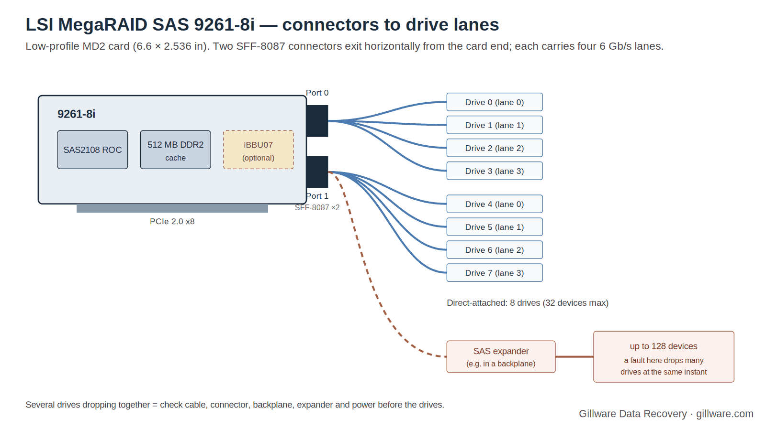The width and height of the screenshot is (766, 430).
Task: Click the Gillware Data Recovery credit text
Action: (666, 414)
